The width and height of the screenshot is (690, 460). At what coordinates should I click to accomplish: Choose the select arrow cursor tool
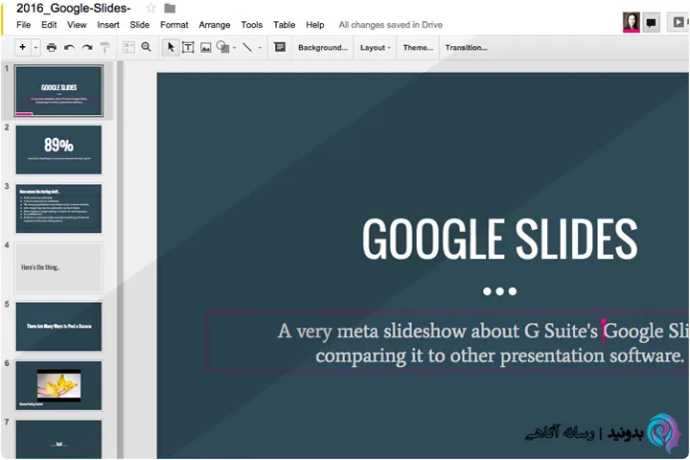point(171,47)
